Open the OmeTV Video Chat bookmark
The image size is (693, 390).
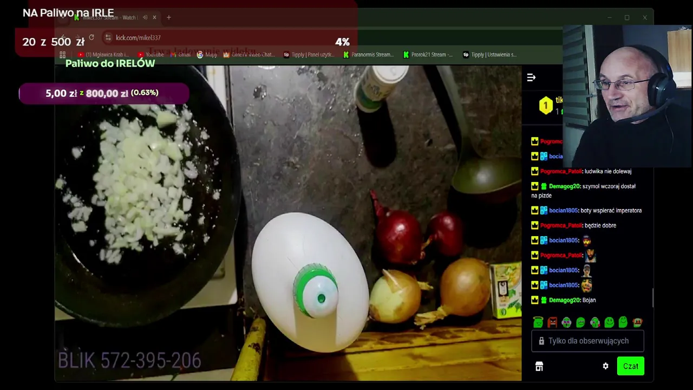[249, 55]
